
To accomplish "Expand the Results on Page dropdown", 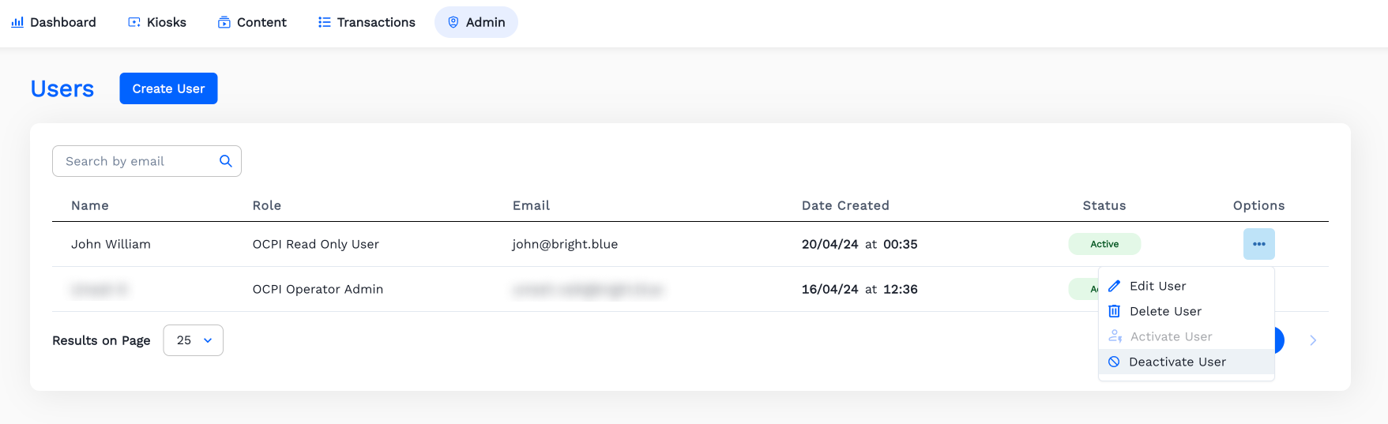I will pos(194,340).
